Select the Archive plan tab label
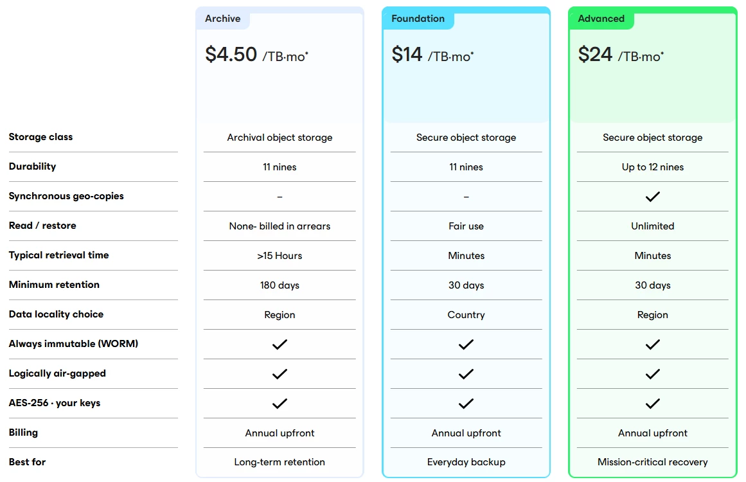 pos(223,19)
